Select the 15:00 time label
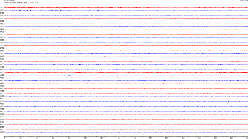Viewport: 248px width, 139px height. (x=2, y=88)
